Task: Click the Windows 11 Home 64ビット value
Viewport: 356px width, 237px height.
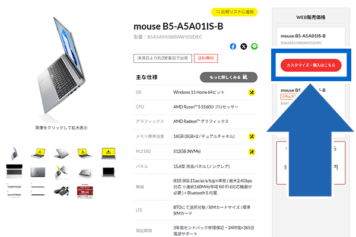Action: pyautogui.click(x=199, y=92)
